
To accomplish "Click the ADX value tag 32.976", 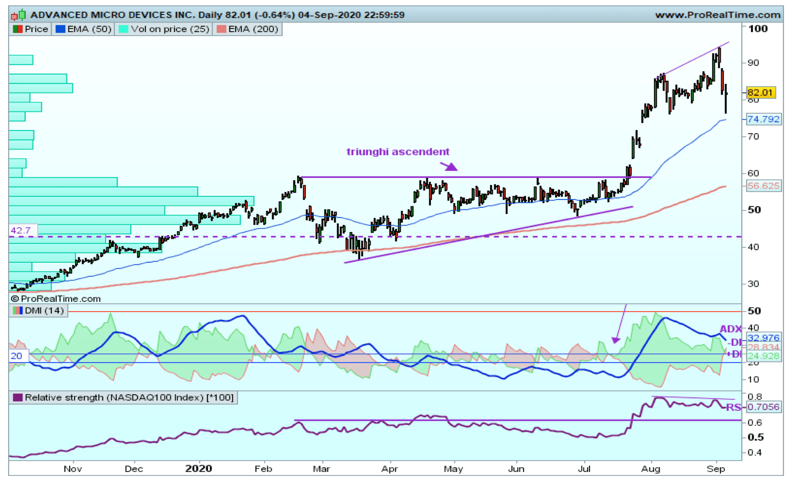I will pyautogui.click(x=763, y=338).
